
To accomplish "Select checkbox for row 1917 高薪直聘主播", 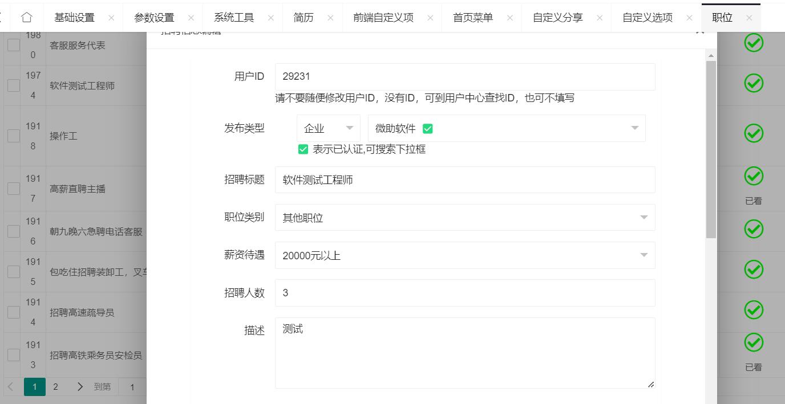I will tap(14, 189).
